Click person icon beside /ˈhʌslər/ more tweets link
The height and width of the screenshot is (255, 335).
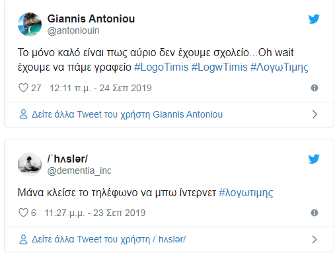(23, 239)
